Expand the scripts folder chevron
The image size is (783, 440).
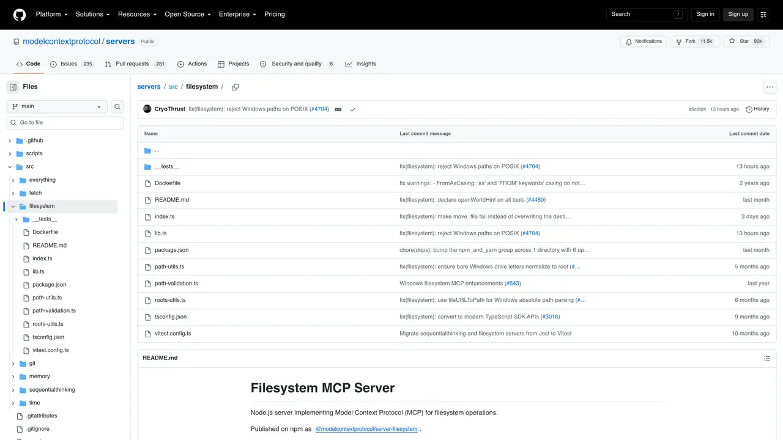[x=10, y=154]
